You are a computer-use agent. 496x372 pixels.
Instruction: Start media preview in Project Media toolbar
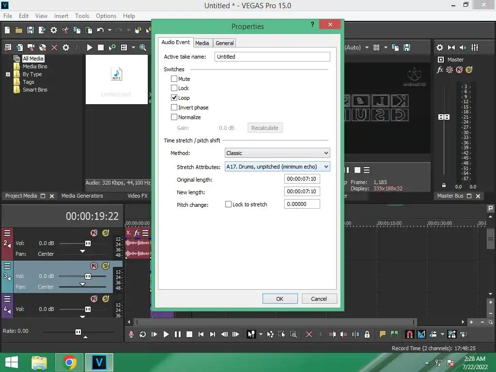point(90,47)
